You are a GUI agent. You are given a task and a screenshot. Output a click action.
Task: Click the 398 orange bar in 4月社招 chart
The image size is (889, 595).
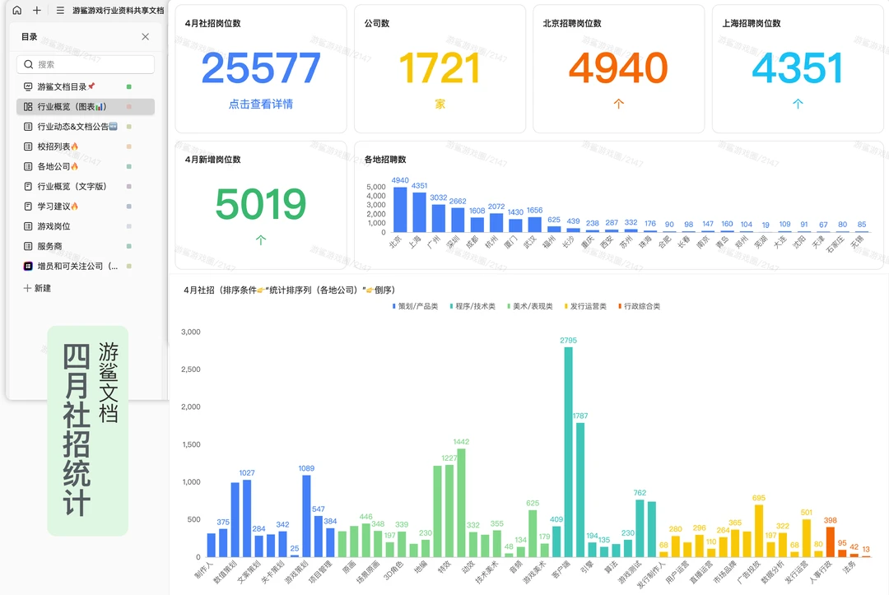[x=830, y=542]
